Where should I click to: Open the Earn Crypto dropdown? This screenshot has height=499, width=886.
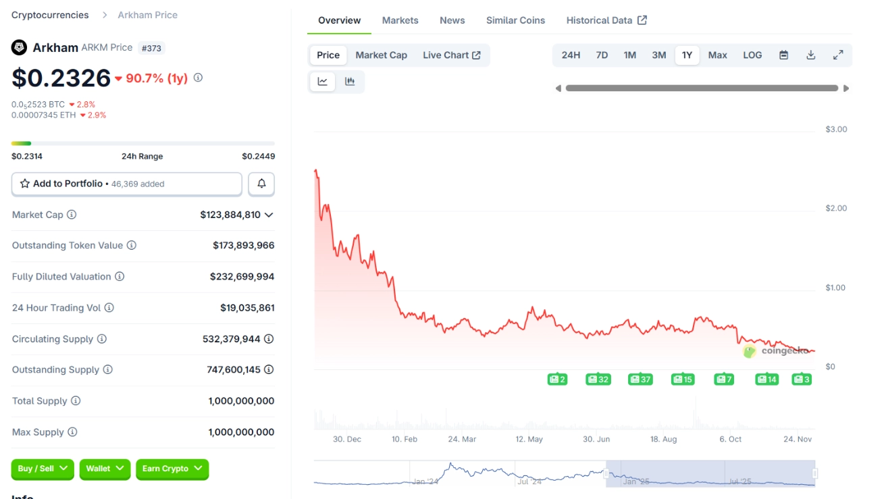[x=172, y=469]
